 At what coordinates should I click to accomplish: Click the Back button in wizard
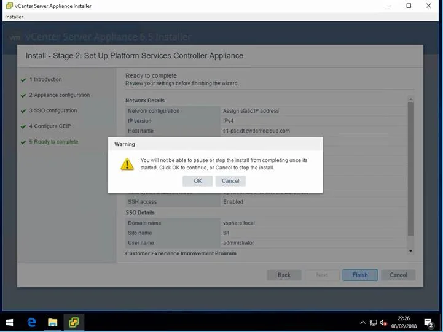coord(284,275)
